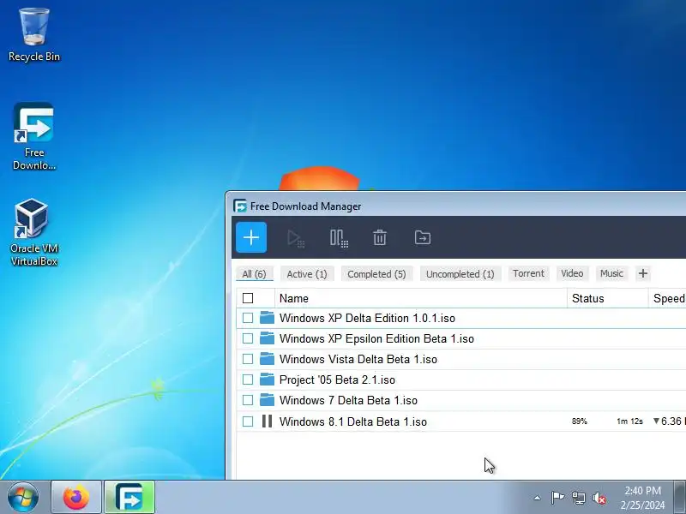Open folder icon for Project '05 Beta 2.1

(267, 380)
